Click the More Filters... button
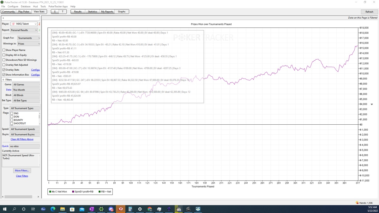The height and width of the screenshot is (213, 379). (22, 170)
